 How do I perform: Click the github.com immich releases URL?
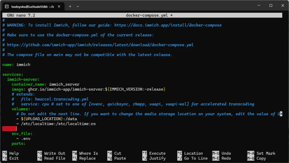pyautogui.click(x=100, y=45)
